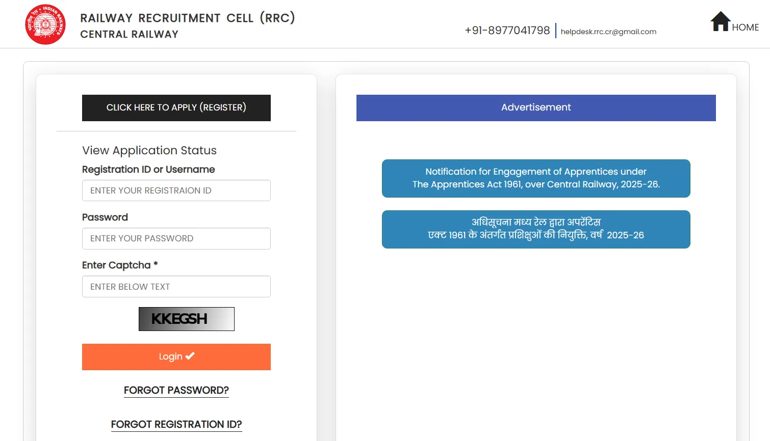Focus the captcha text input field
The width and height of the screenshot is (770, 441).
click(x=176, y=287)
